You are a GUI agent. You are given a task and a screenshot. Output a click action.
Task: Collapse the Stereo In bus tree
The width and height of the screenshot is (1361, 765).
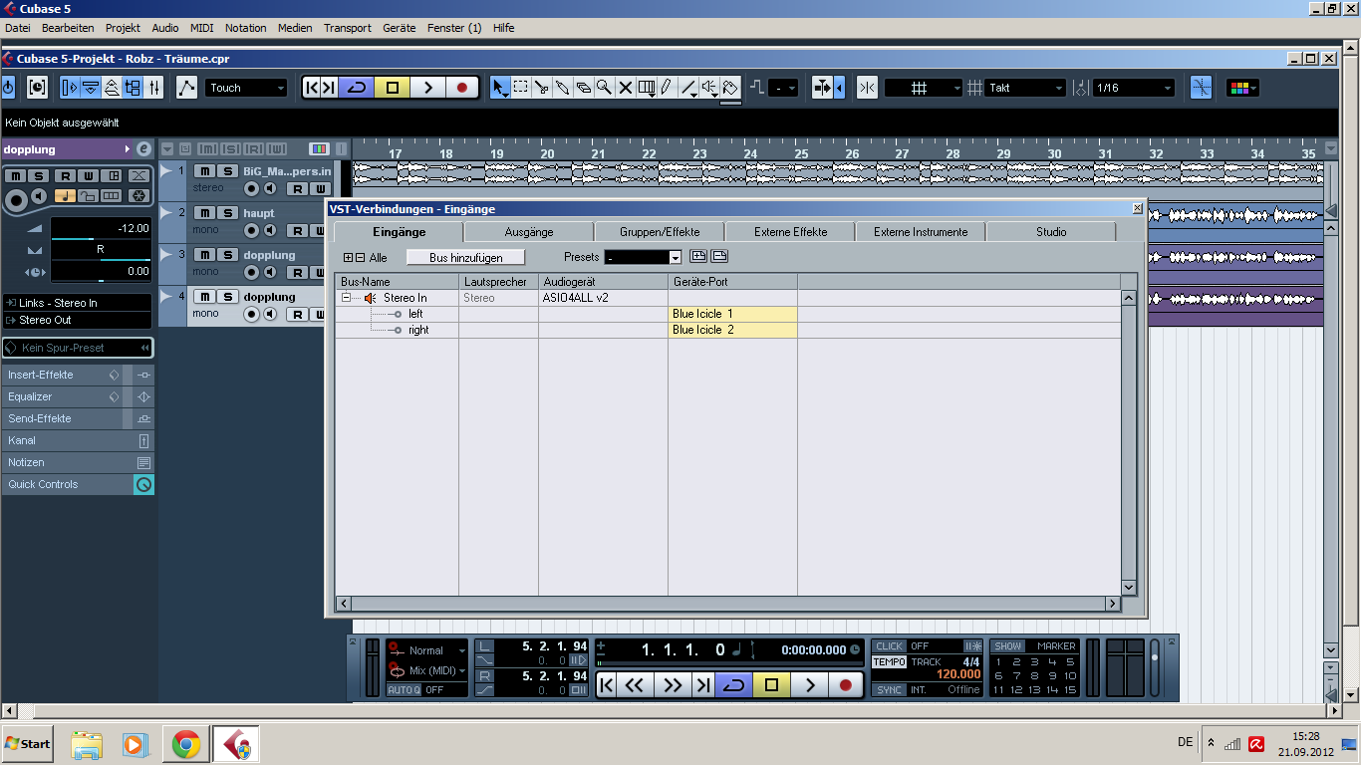click(346, 298)
